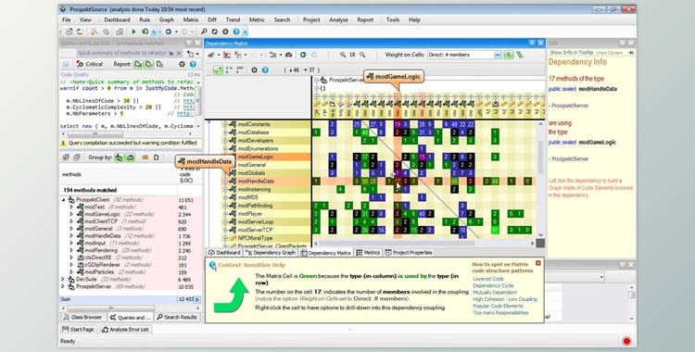Click the methods column header
The width and height of the screenshot is (695, 352).
pos(119,175)
